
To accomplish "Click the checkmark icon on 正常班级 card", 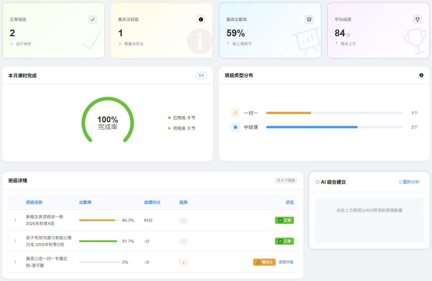I will 93,19.
